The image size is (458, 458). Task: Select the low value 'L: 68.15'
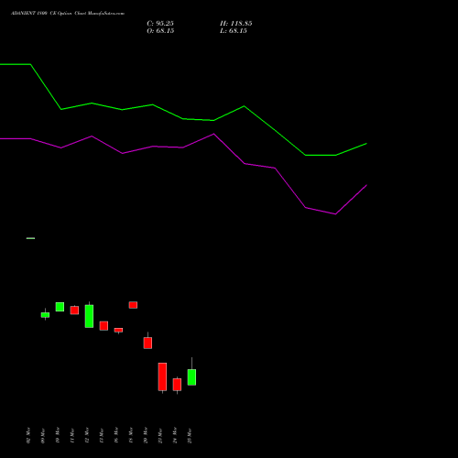[234, 31]
